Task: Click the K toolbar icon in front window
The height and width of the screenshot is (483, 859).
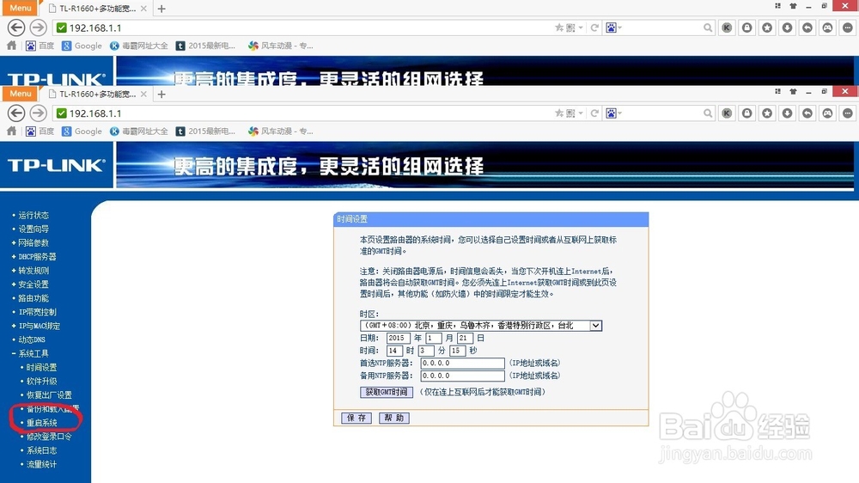Action: 727,113
